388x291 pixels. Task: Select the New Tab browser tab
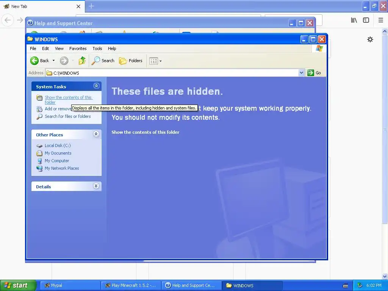coord(42,6)
